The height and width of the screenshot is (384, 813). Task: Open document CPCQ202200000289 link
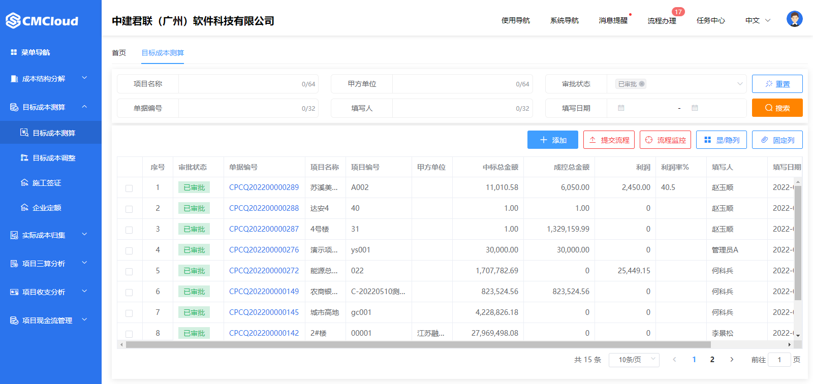[264, 187]
